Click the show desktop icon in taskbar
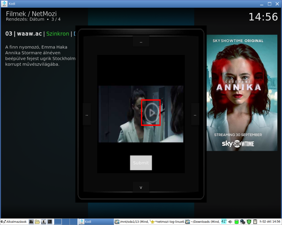The height and width of the screenshot is (225, 282). click(31, 221)
